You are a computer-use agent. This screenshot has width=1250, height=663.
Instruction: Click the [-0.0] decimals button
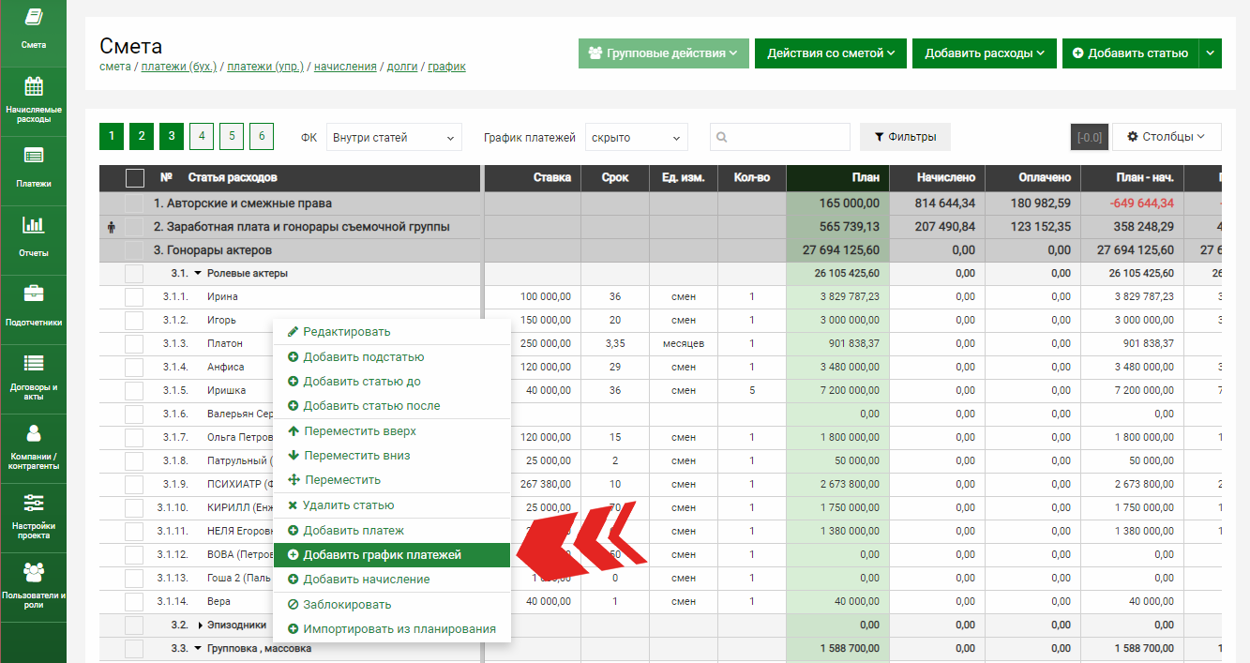(1089, 137)
